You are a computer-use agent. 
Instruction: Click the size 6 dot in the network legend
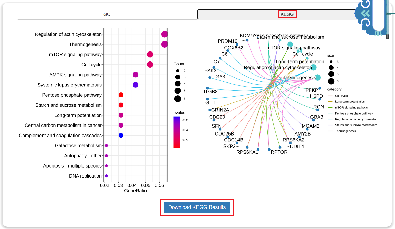coord(331,81)
